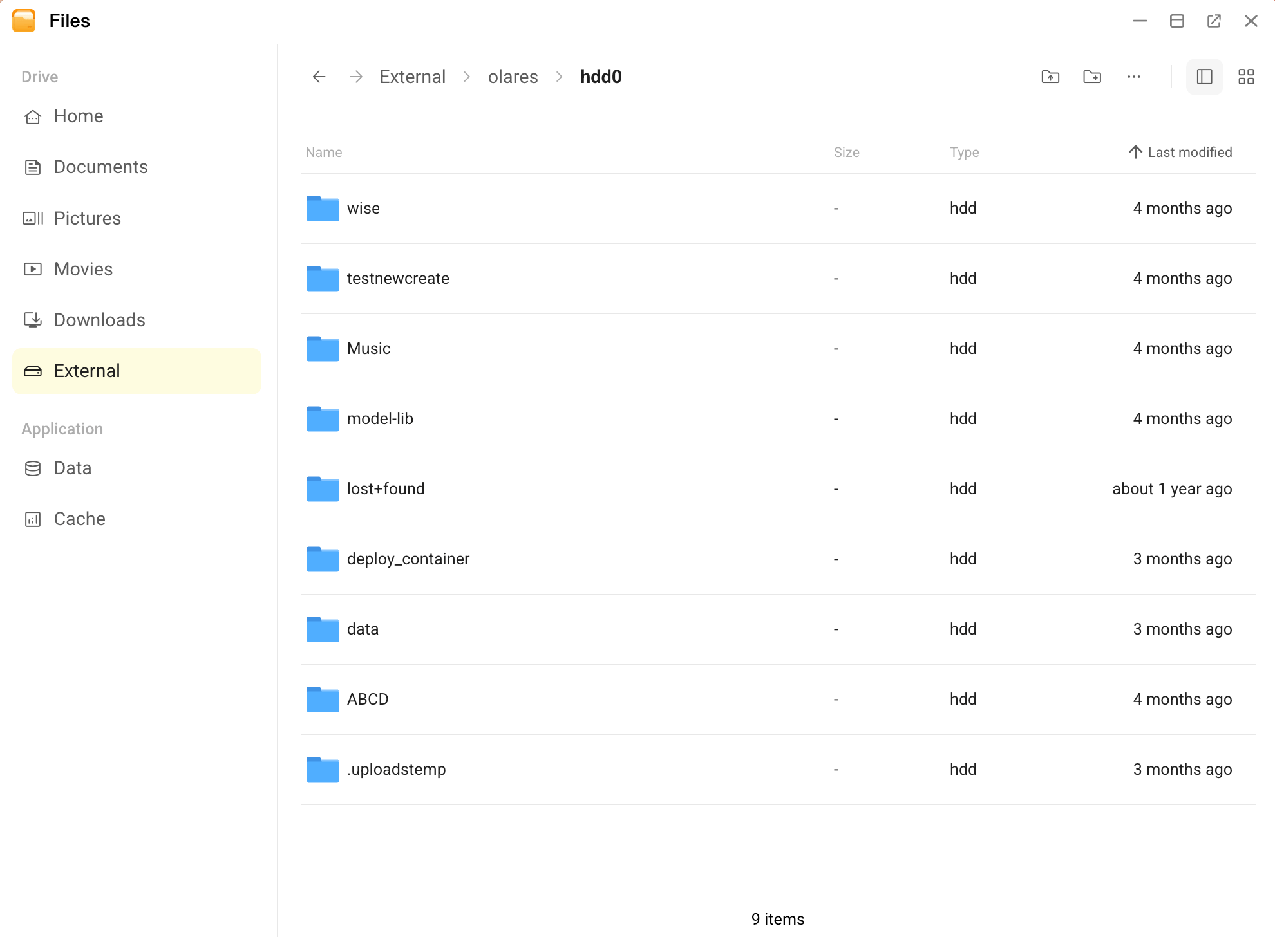Select the model-lib folder icon
1275x937 pixels.
click(322, 419)
